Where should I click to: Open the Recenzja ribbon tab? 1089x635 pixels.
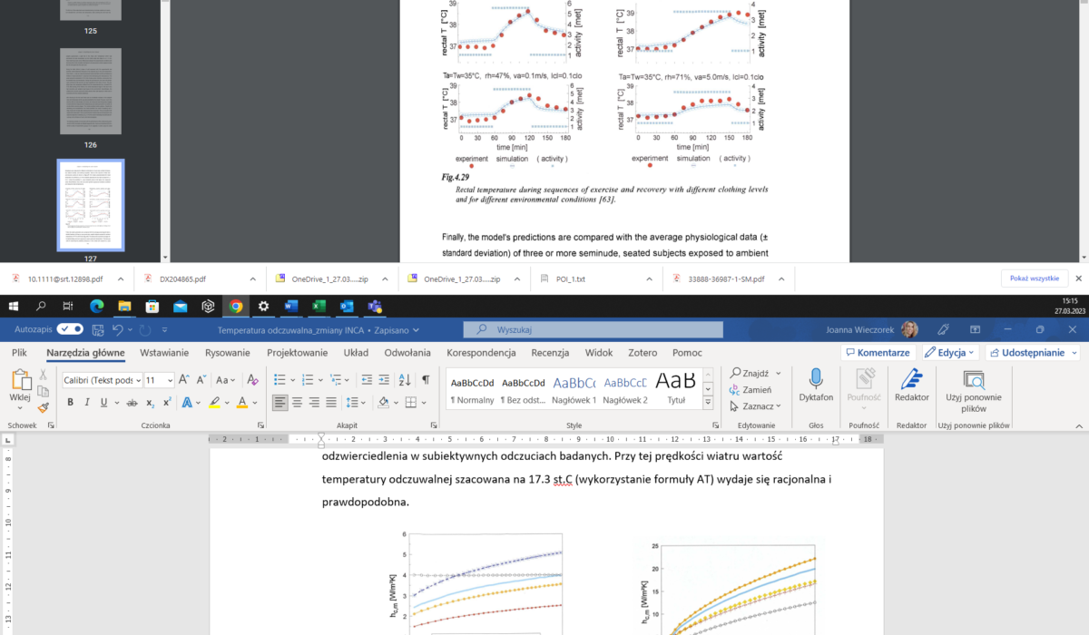pyautogui.click(x=550, y=352)
